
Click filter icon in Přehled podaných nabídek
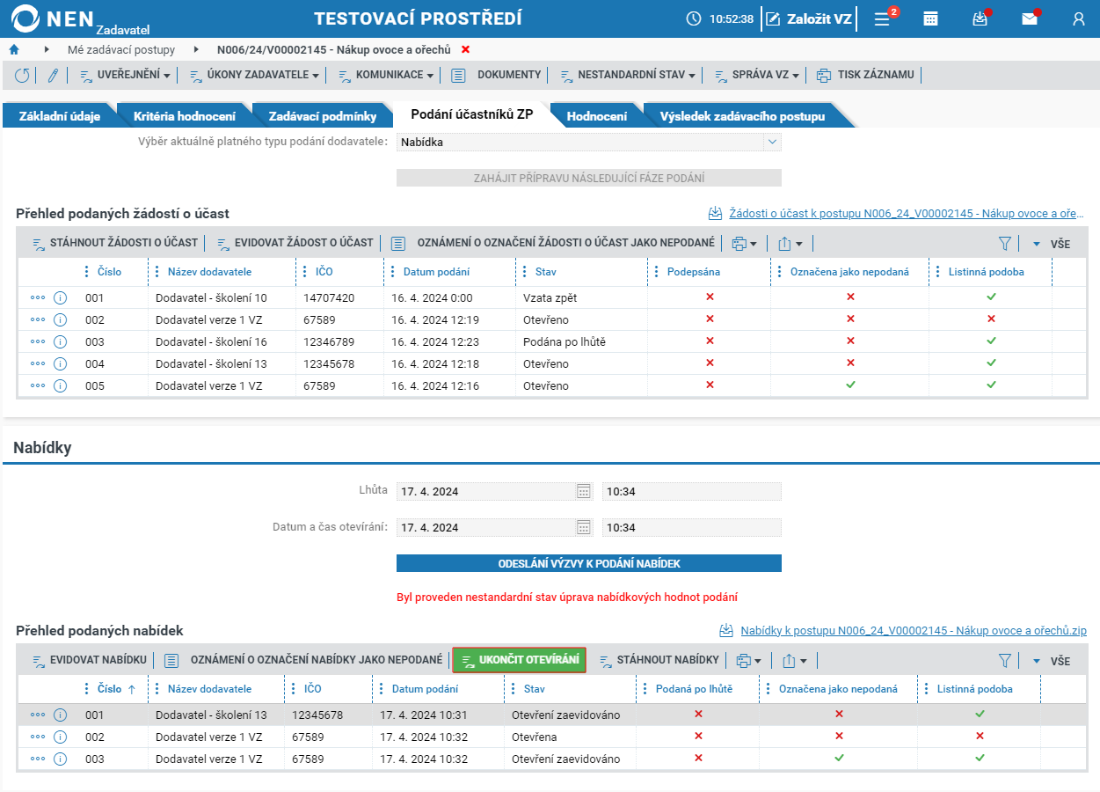click(x=1005, y=660)
